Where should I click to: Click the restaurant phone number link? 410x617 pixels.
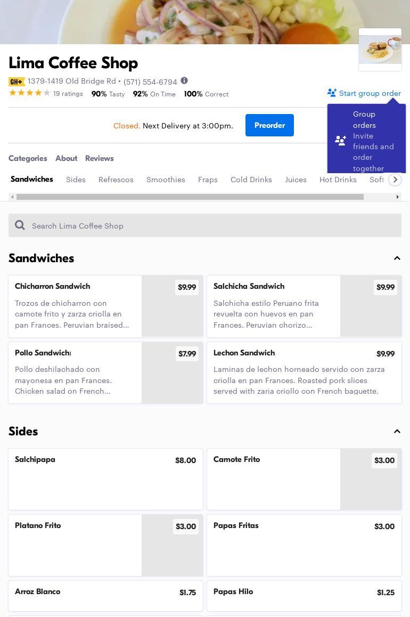(150, 82)
